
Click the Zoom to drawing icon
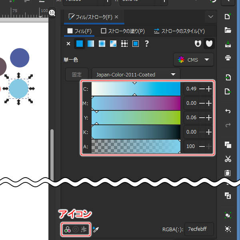tap(228, 229)
